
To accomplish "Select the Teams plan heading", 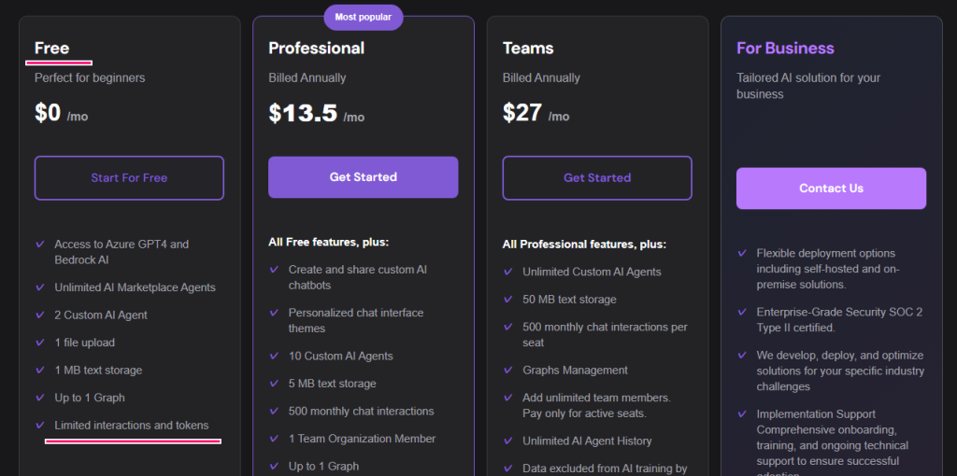I will pos(528,49).
